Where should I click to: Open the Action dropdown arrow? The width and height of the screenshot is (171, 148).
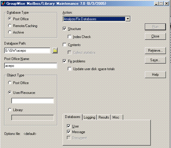click(x=128, y=19)
